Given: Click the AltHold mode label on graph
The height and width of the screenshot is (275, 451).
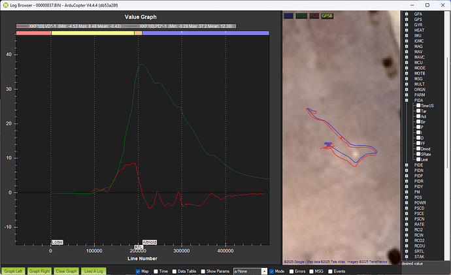Looking at the screenshot, I should [x=150, y=242].
